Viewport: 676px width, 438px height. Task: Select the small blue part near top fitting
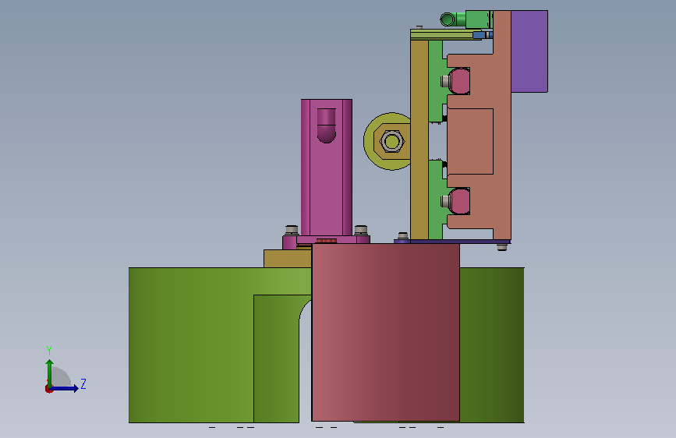(479, 35)
